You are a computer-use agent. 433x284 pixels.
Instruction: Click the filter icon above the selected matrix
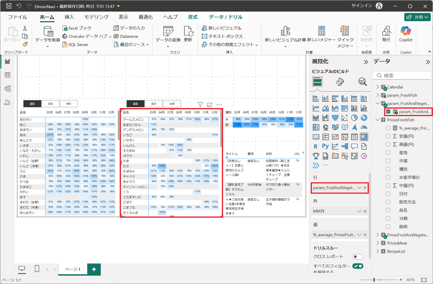coord(200,105)
